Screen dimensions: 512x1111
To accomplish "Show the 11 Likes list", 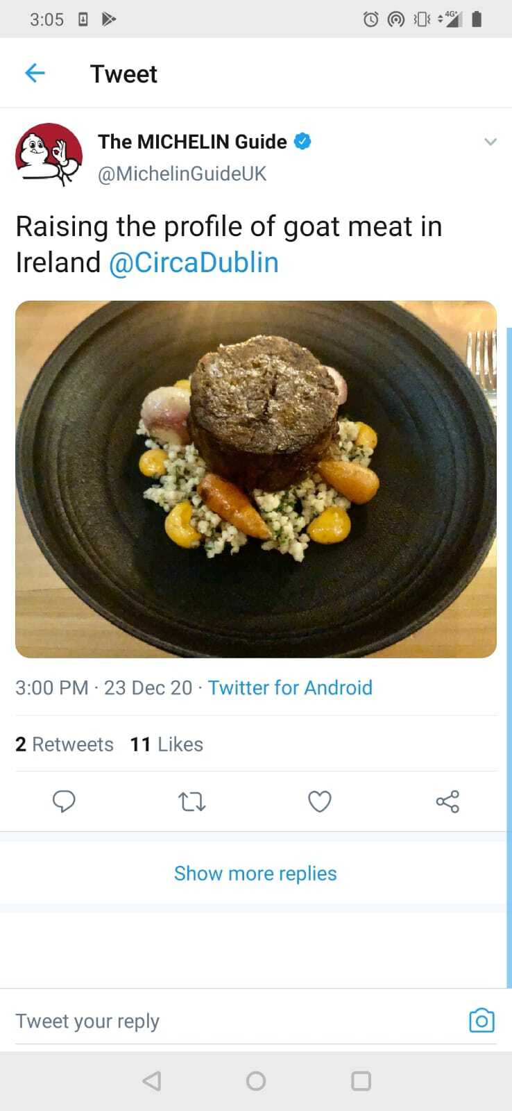I will point(167,744).
